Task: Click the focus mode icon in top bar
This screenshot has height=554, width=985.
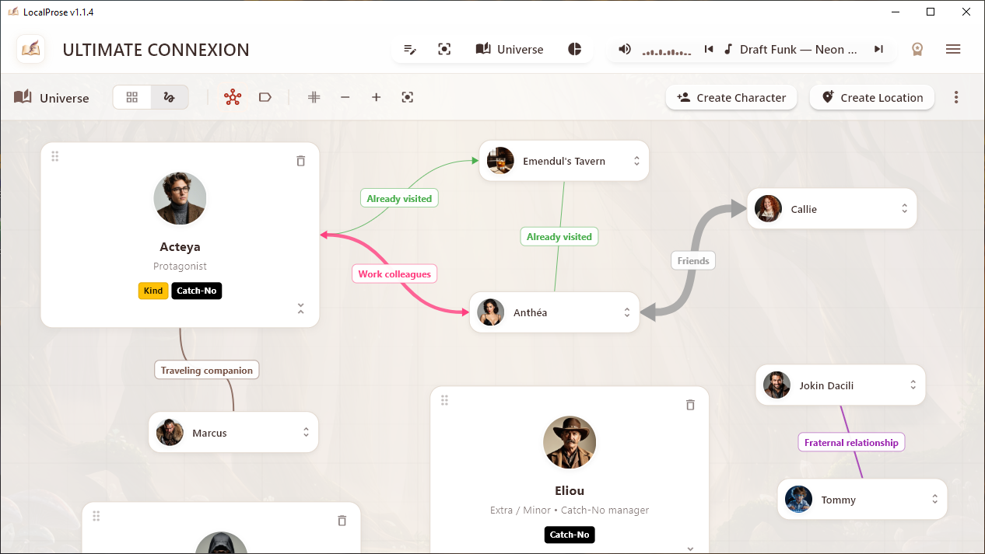Action: click(x=444, y=49)
